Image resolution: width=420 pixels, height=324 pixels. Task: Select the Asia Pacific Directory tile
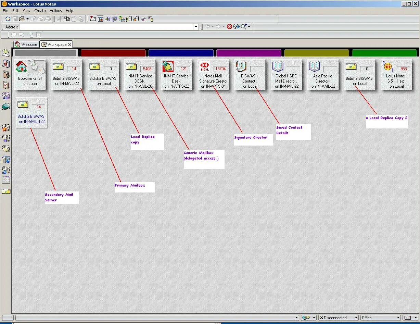pyautogui.click(x=323, y=75)
